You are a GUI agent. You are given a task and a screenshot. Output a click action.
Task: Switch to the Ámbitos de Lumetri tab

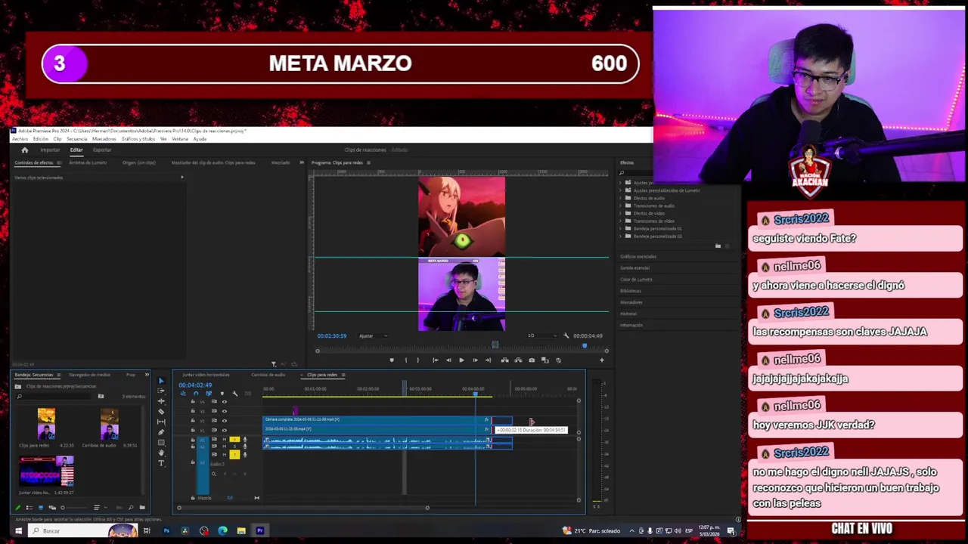(x=88, y=162)
